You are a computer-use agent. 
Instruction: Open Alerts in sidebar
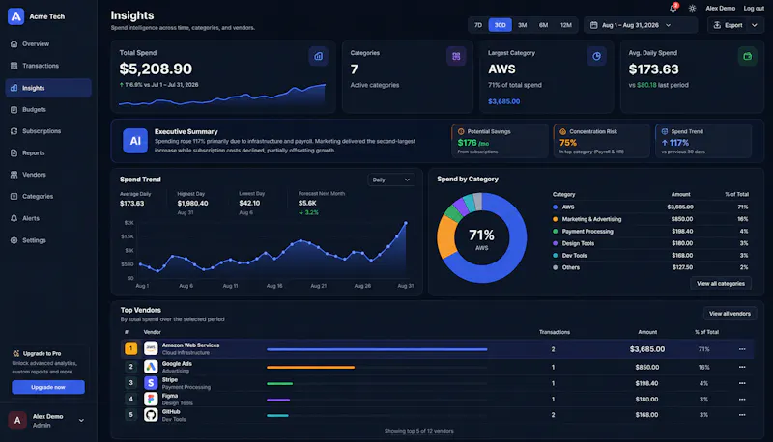coord(48,218)
